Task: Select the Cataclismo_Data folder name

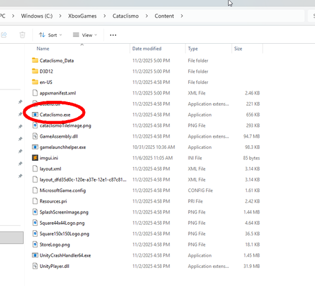Action: pos(57,61)
